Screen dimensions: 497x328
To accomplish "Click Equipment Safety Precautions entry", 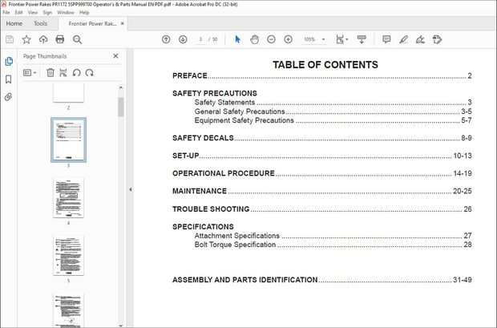I will (x=333, y=120).
